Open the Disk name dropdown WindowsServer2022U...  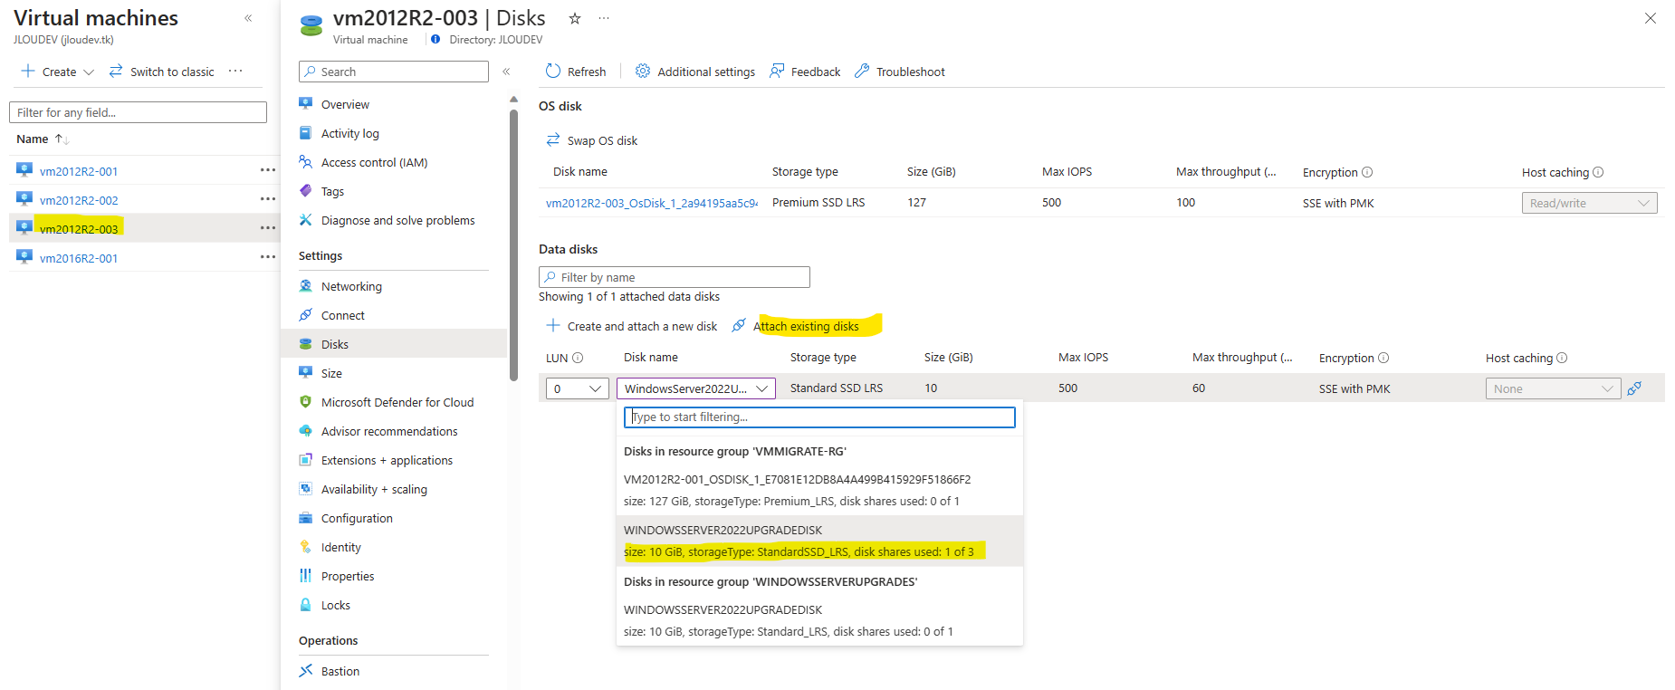[x=696, y=388]
